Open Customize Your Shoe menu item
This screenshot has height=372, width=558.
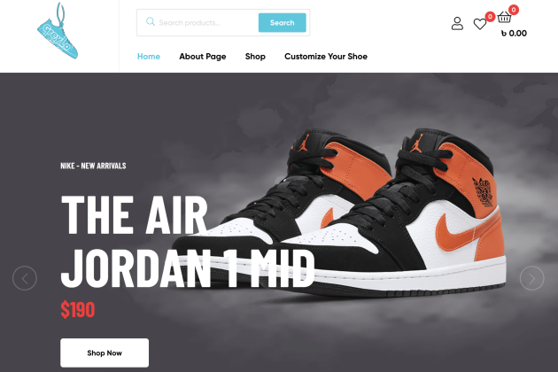point(326,57)
